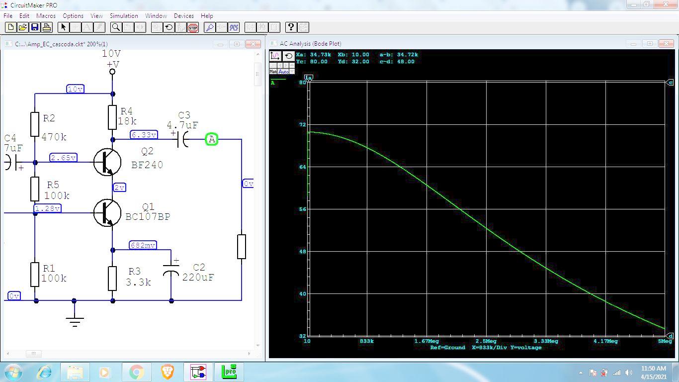Click the Rotate 90 toolbar icon
679x382 pixels.
(128, 27)
